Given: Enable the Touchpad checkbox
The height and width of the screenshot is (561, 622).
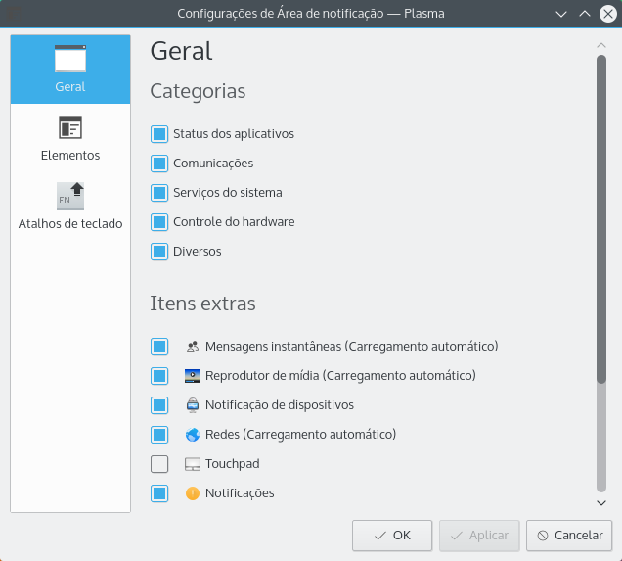Looking at the screenshot, I should pyautogui.click(x=159, y=464).
